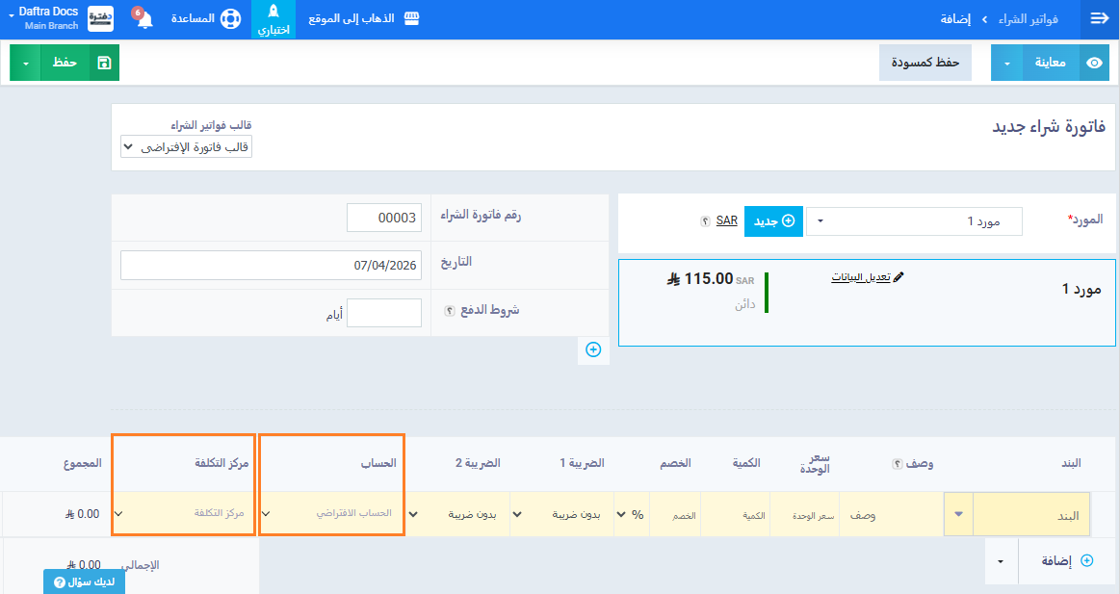Click the جديد new supplier button
Image resolution: width=1120 pixels, height=594 pixels.
click(x=773, y=221)
